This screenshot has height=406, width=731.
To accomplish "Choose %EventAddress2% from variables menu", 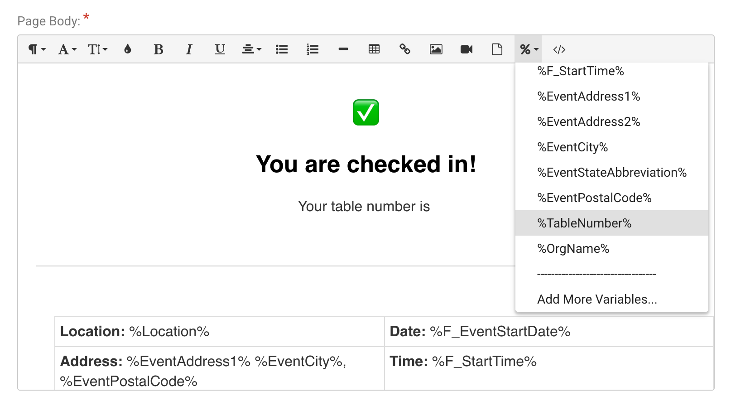I will click(612, 121).
